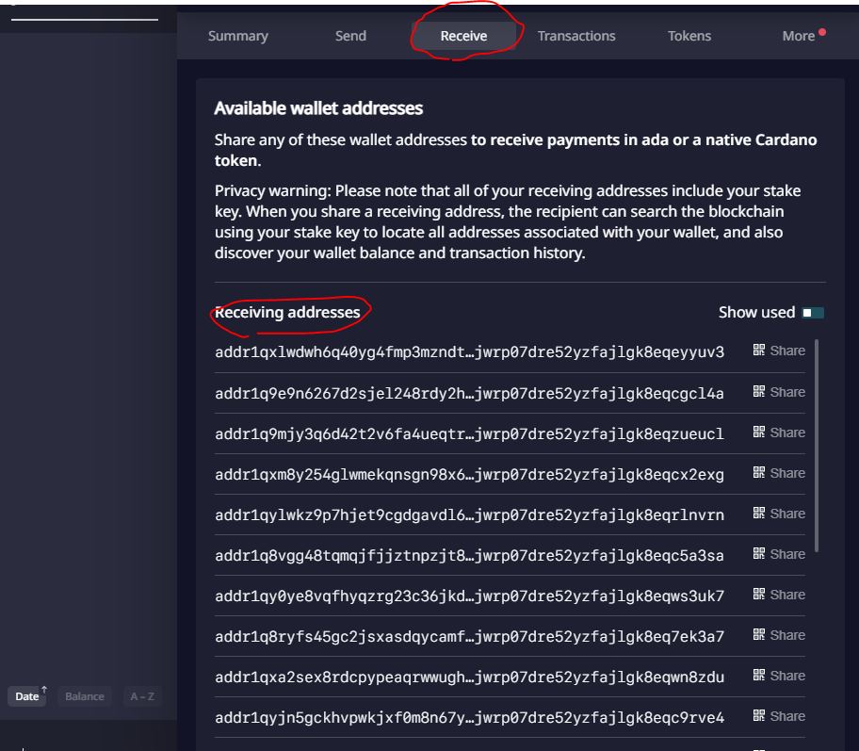Open the Summary tab

pyautogui.click(x=237, y=36)
